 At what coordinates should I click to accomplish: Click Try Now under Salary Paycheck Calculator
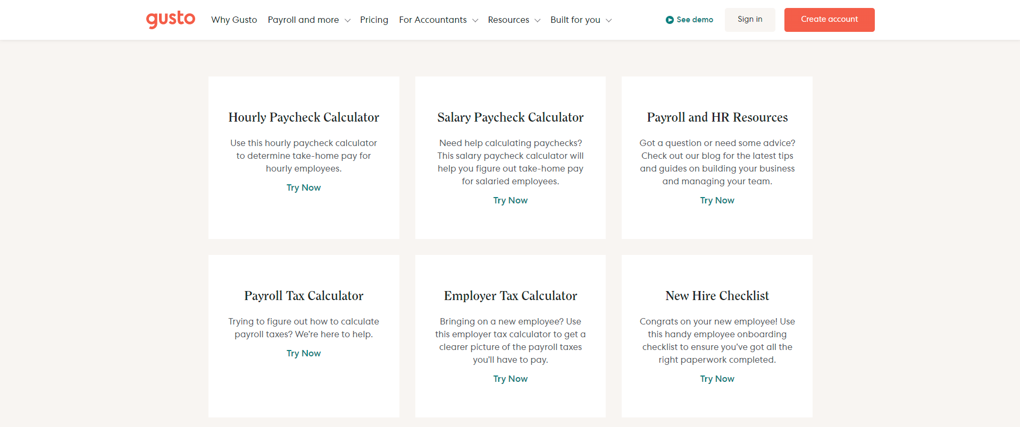[x=511, y=200]
